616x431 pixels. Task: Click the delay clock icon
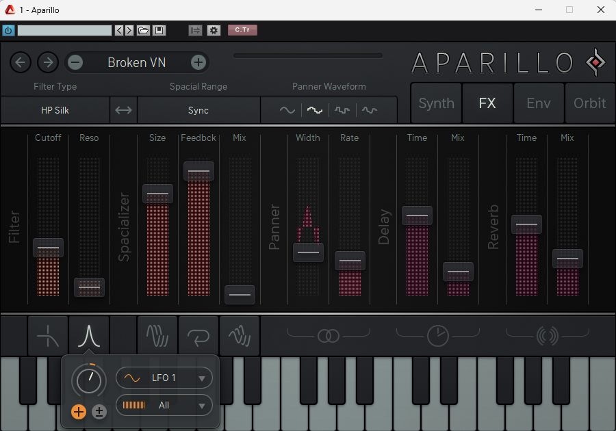coord(438,336)
